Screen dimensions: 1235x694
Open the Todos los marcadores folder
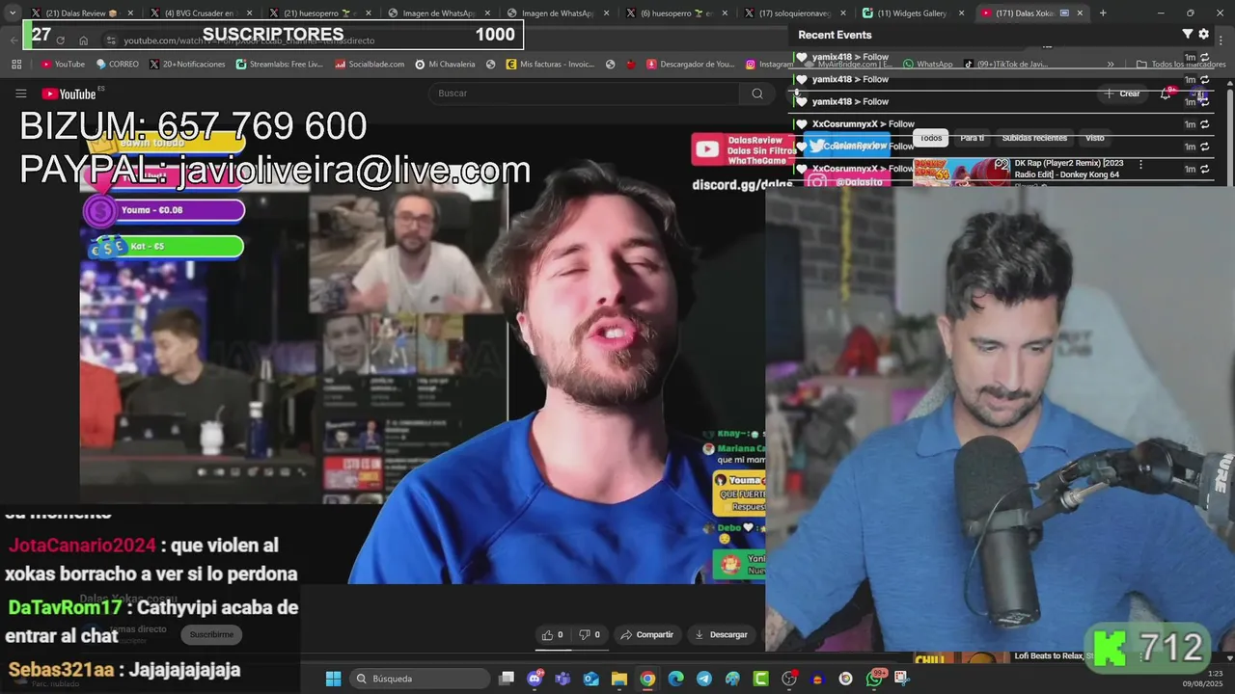(x=1181, y=64)
